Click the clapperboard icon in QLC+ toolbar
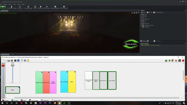 (x=180, y=61)
